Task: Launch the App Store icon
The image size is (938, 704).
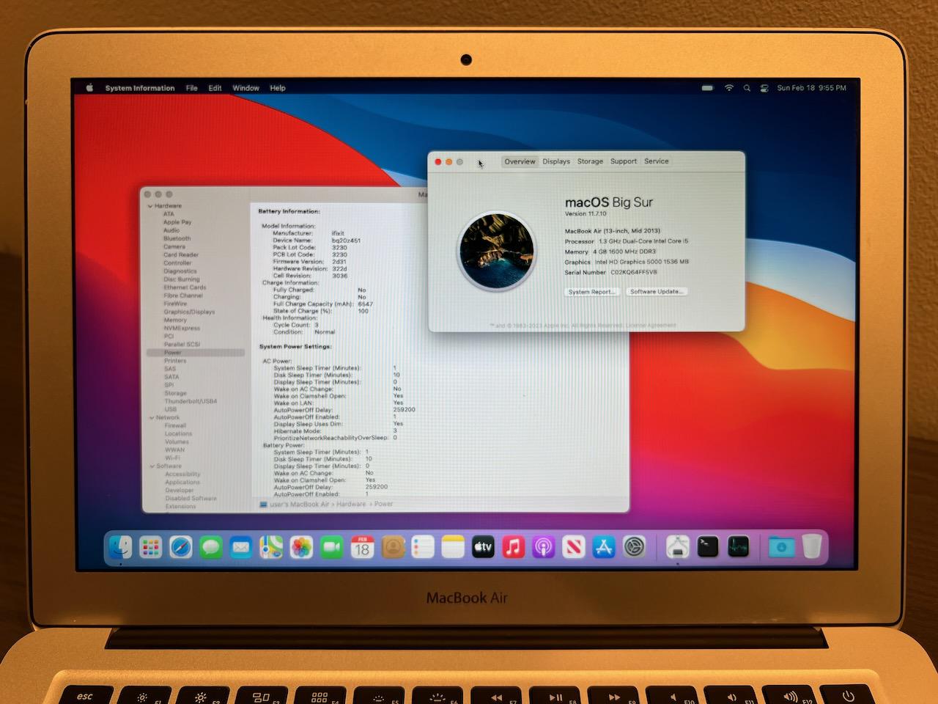Action: [604, 547]
